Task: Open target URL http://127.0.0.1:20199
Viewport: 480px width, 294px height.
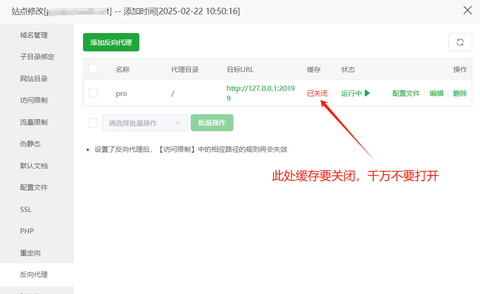Action: pos(260,93)
